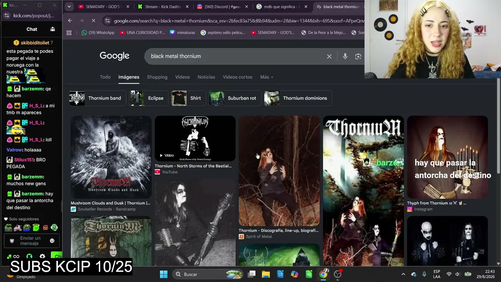
Task: Open the chat users list icon
Action: pyautogui.click(x=52, y=29)
